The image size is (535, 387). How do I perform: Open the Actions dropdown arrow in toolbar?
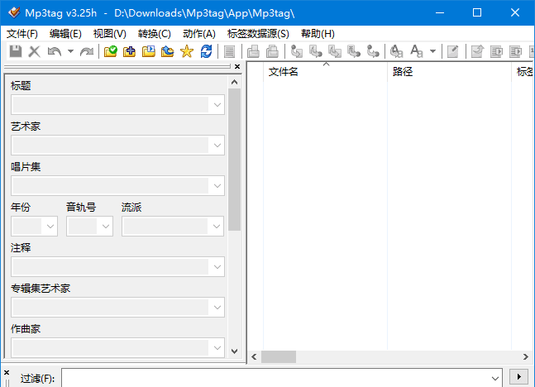(x=432, y=51)
